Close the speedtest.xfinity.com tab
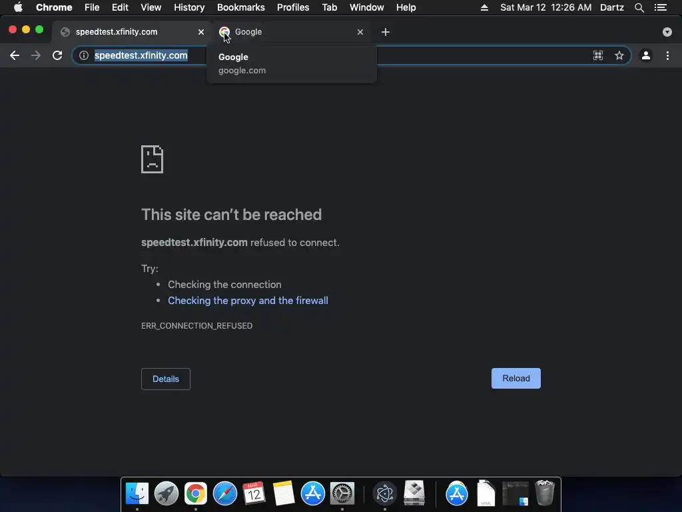The width and height of the screenshot is (682, 512). pyautogui.click(x=201, y=32)
